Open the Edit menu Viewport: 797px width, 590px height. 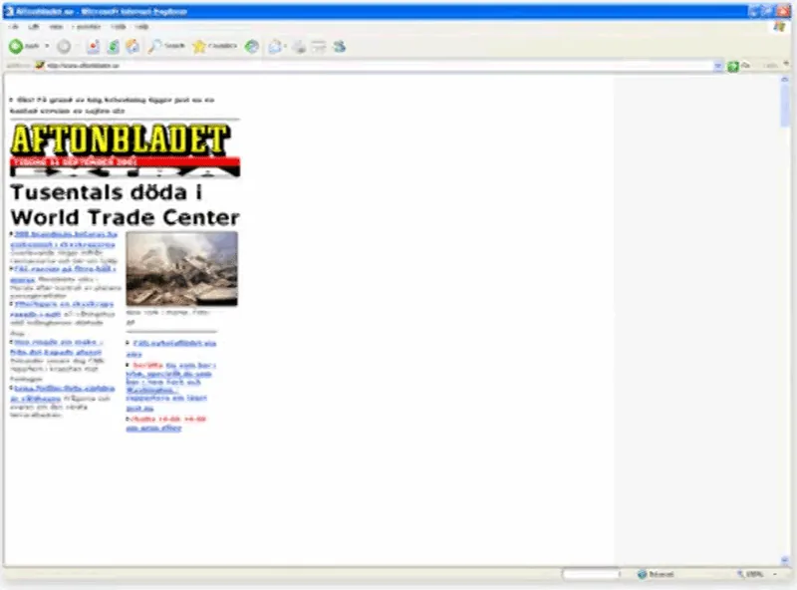[x=34, y=27]
